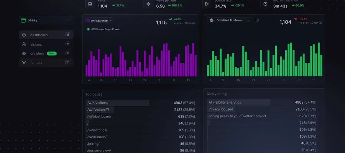
Task: Click the help question mark icon
Action: point(257,20)
